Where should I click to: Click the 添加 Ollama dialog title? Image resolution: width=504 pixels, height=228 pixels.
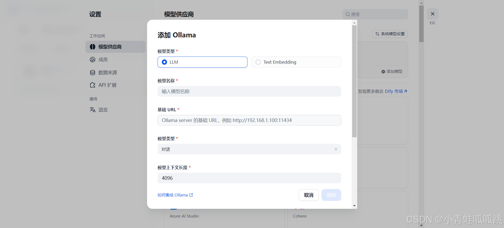(x=176, y=35)
